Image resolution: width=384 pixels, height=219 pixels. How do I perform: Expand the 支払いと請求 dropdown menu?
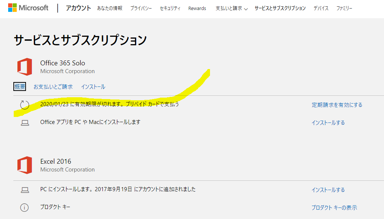click(232, 8)
